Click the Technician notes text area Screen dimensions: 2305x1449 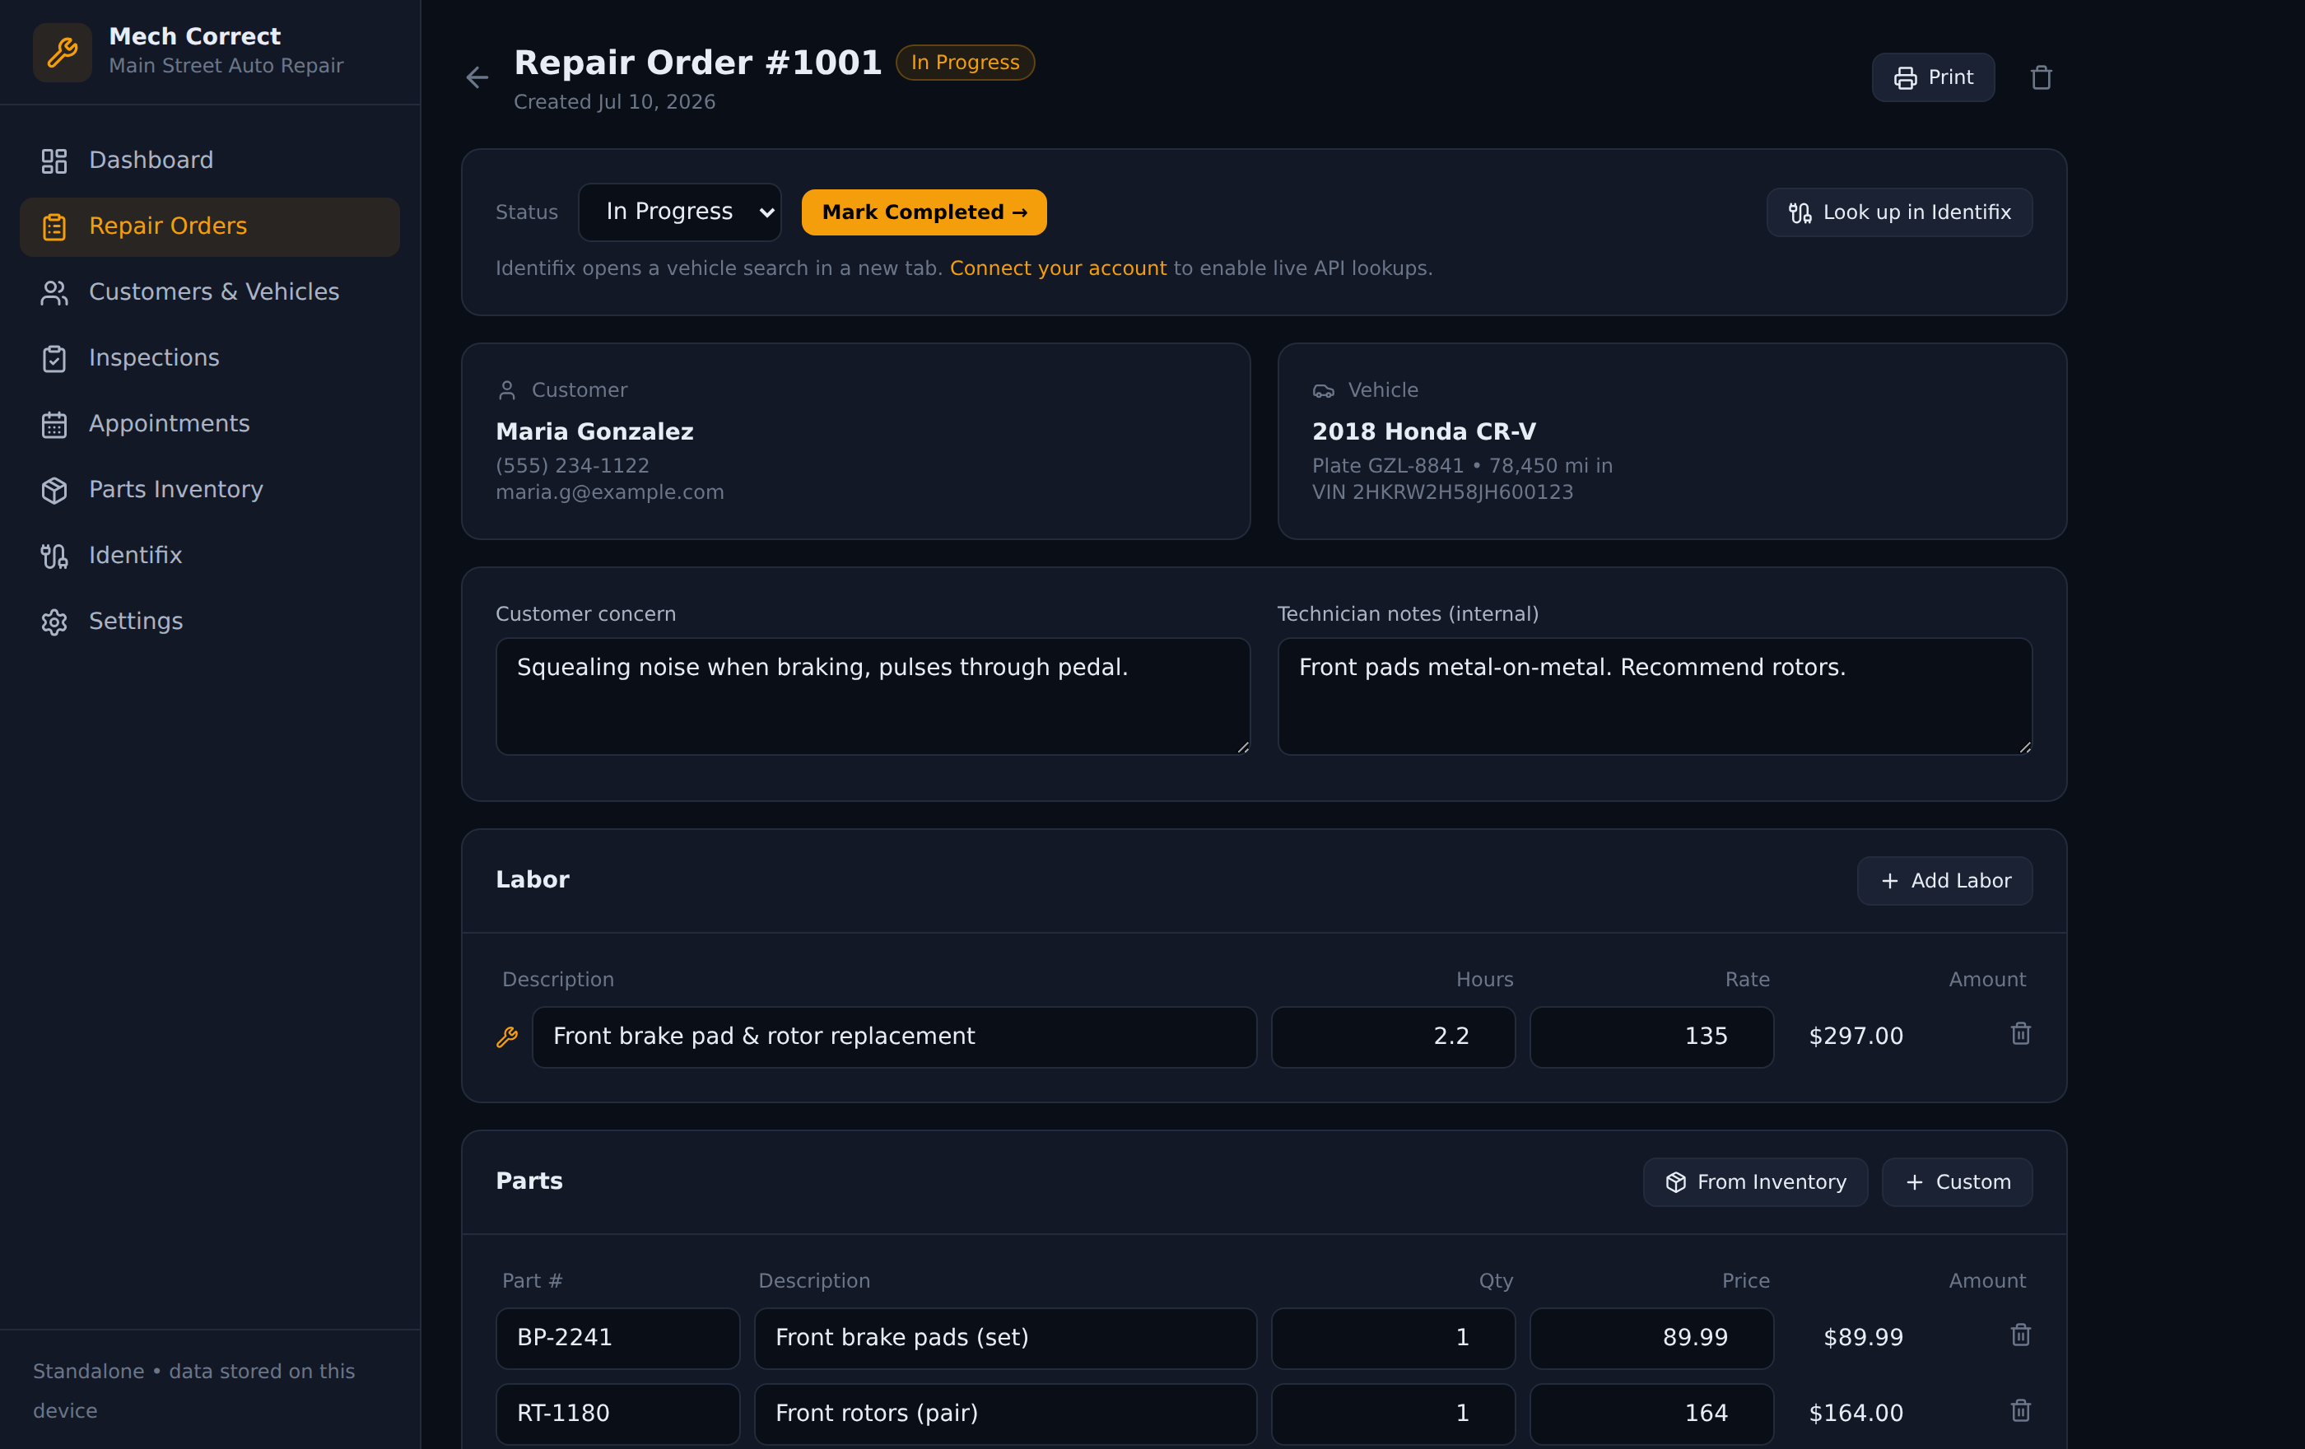click(1654, 697)
